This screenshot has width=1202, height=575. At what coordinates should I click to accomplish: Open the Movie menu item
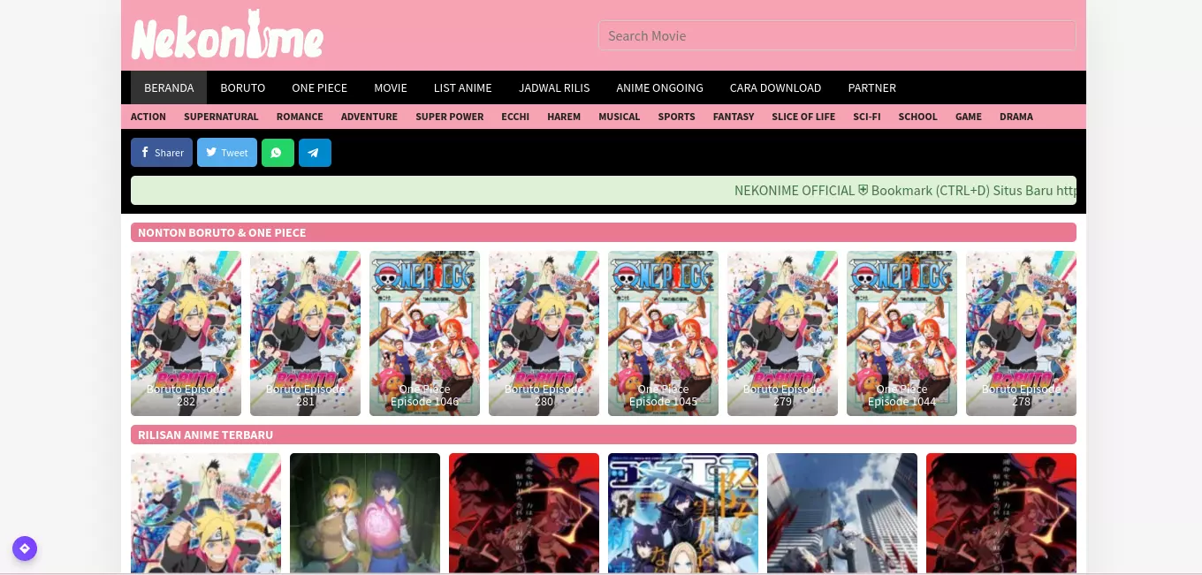(x=391, y=87)
